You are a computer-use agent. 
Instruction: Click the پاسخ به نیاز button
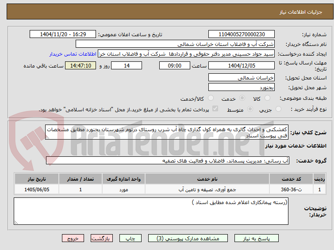257,239
